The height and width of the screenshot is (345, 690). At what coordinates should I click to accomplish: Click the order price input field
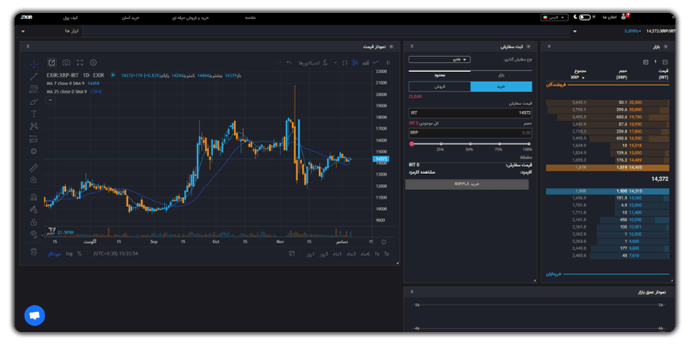click(x=471, y=113)
